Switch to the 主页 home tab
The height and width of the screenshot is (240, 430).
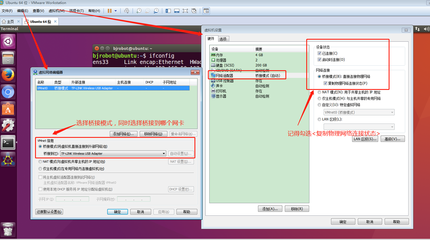point(10,22)
